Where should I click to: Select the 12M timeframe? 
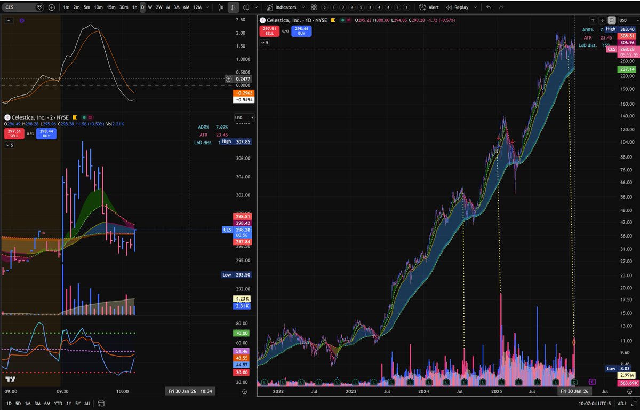pyautogui.click(x=197, y=7)
